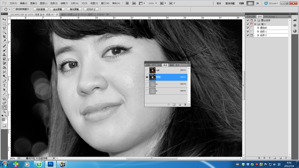Select the Rectangular Marquee tool
The width and height of the screenshot is (299, 168).
pyautogui.click(x=4, y=23)
